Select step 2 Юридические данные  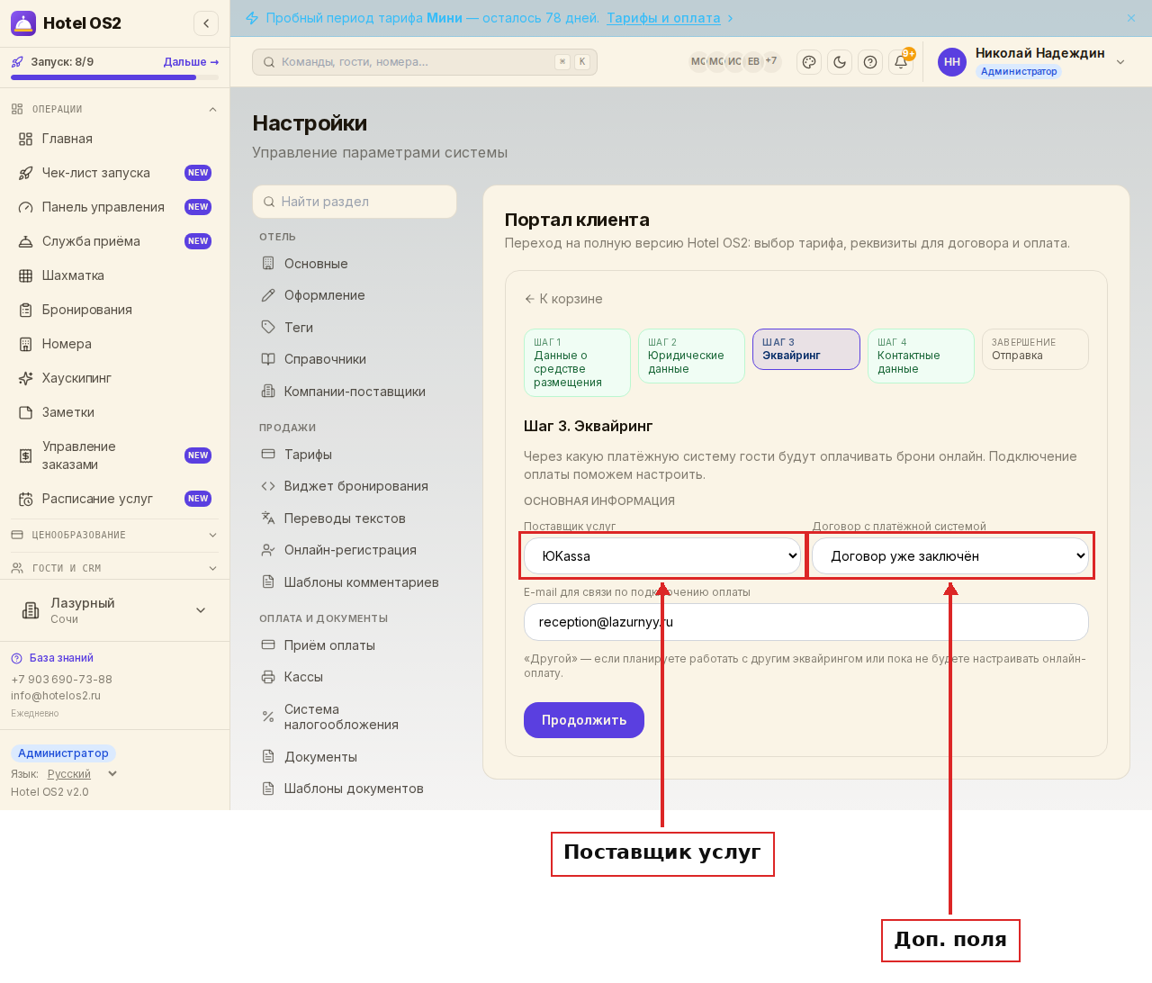[691, 356]
